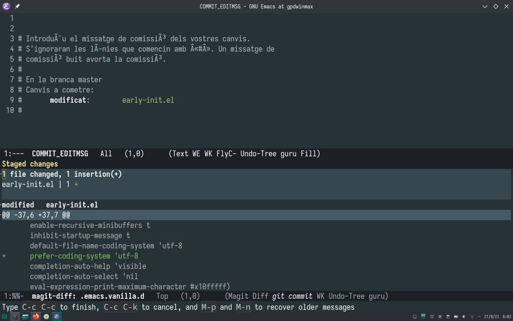
Task: Open the clipboard tray icon
Action: pos(448,317)
